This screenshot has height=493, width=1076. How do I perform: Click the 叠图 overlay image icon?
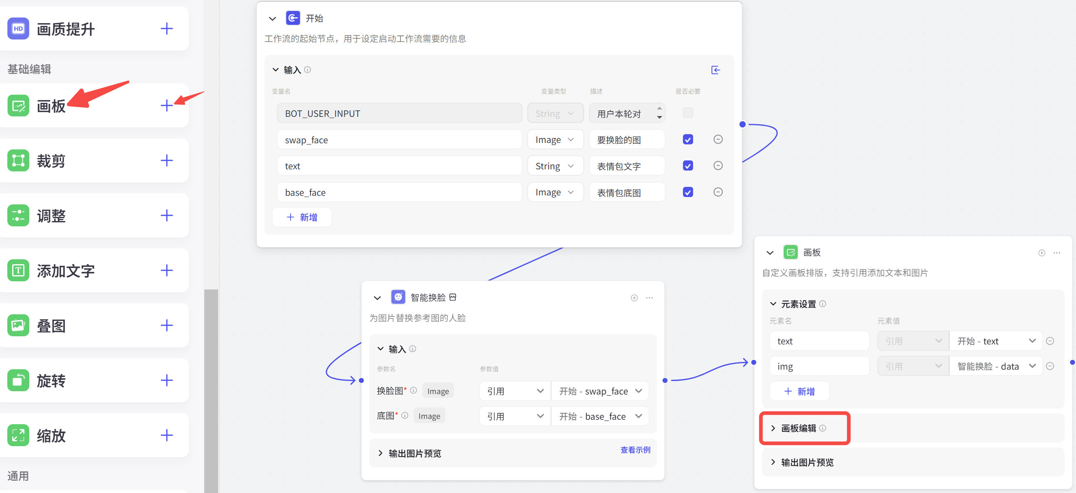point(18,325)
